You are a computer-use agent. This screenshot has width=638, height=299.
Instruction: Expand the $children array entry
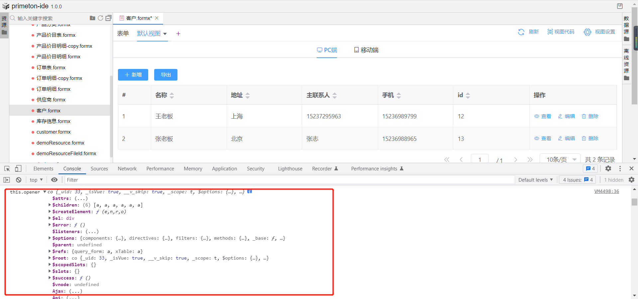click(x=50, y=205)
